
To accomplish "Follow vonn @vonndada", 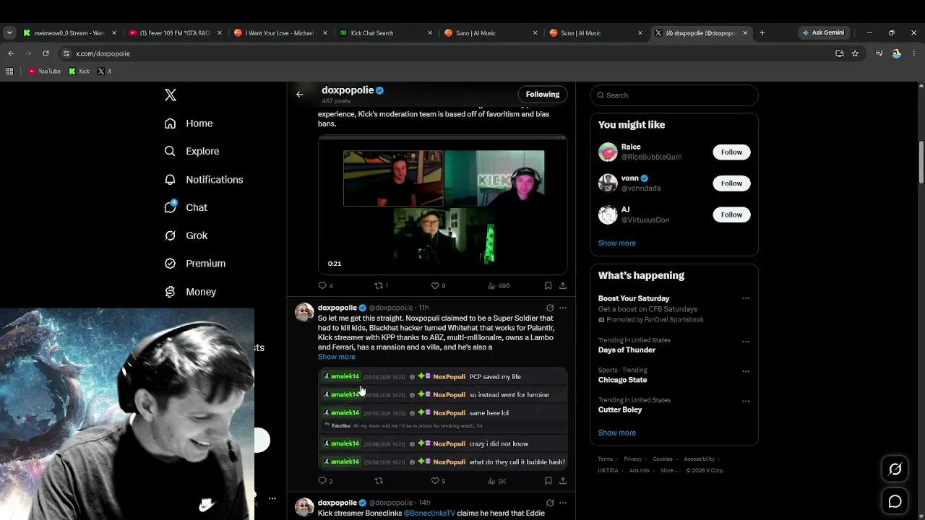I will [x=731, y=183].
